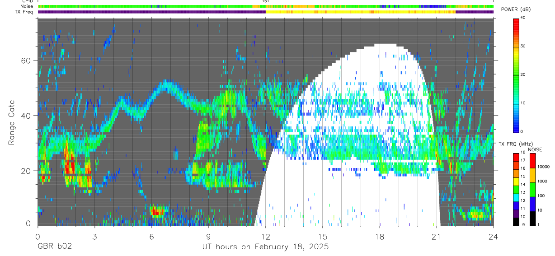This screenshot has width=555, height=256.
Task: Click the 12 tick on the UT hours axis
Action: point(265,236)
